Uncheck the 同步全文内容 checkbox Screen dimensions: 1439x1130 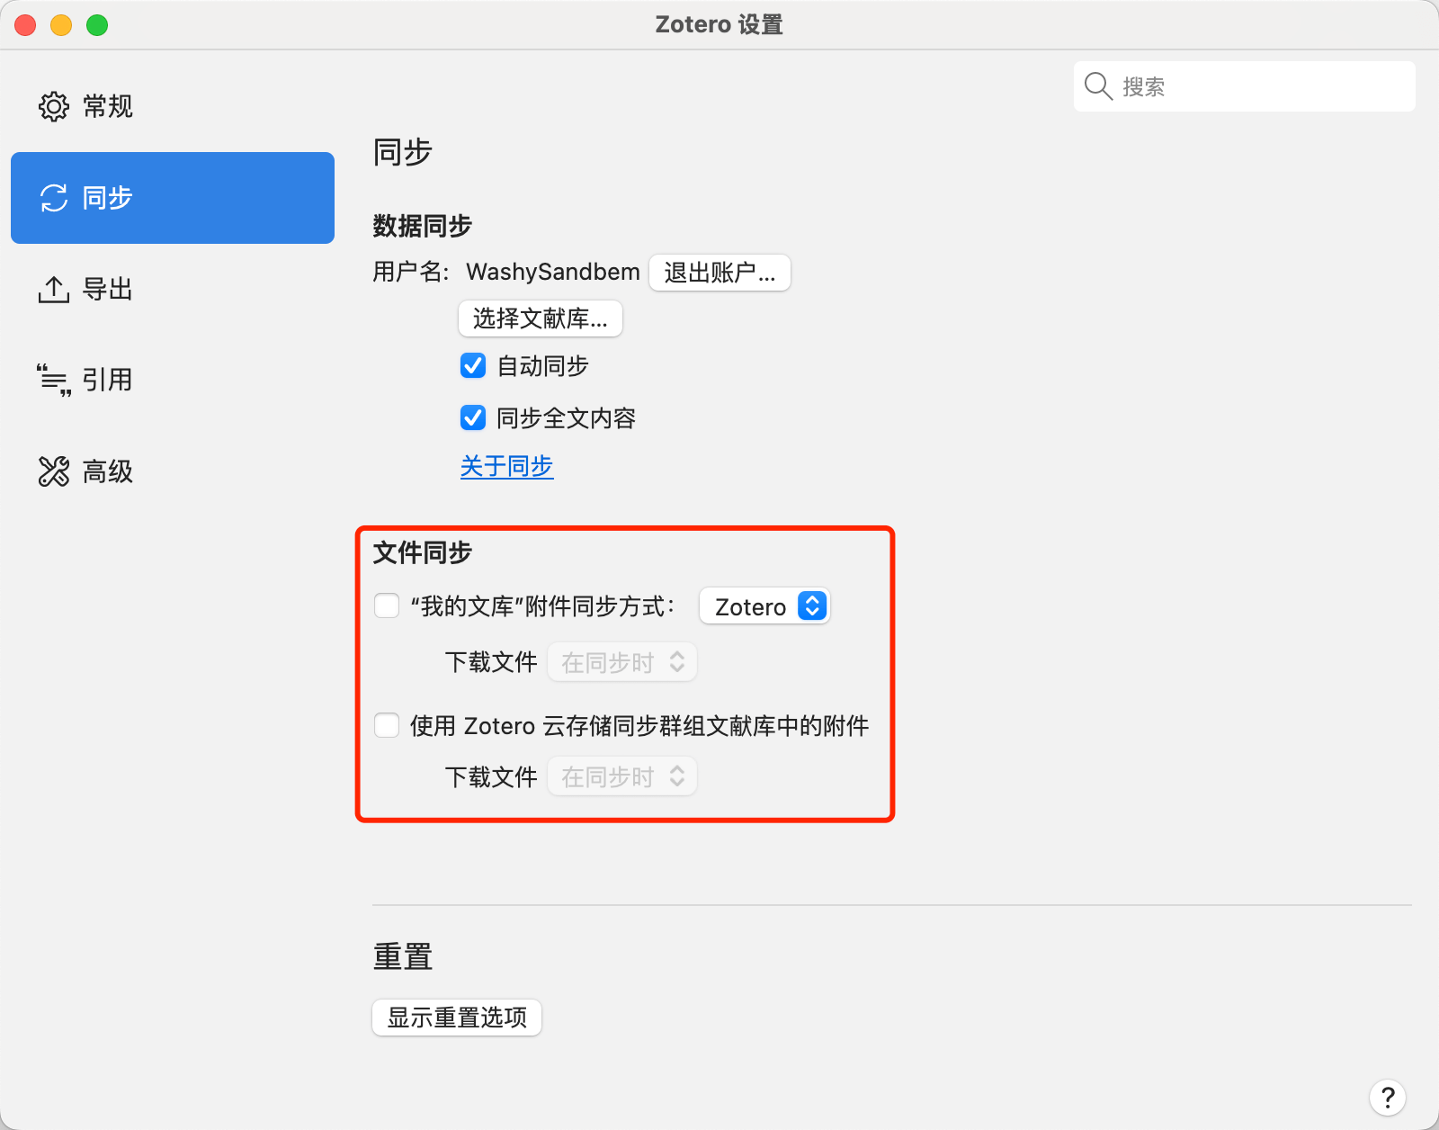473,417
